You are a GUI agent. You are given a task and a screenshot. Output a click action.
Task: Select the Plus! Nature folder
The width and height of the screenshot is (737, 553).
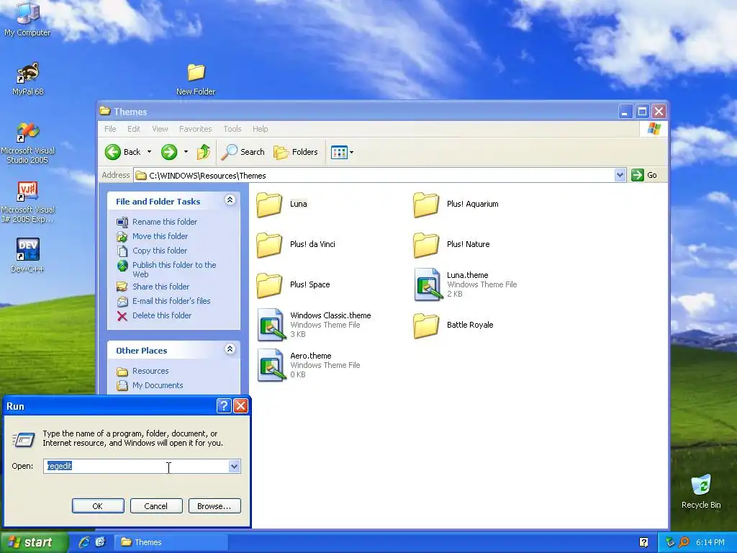point(452,245)
